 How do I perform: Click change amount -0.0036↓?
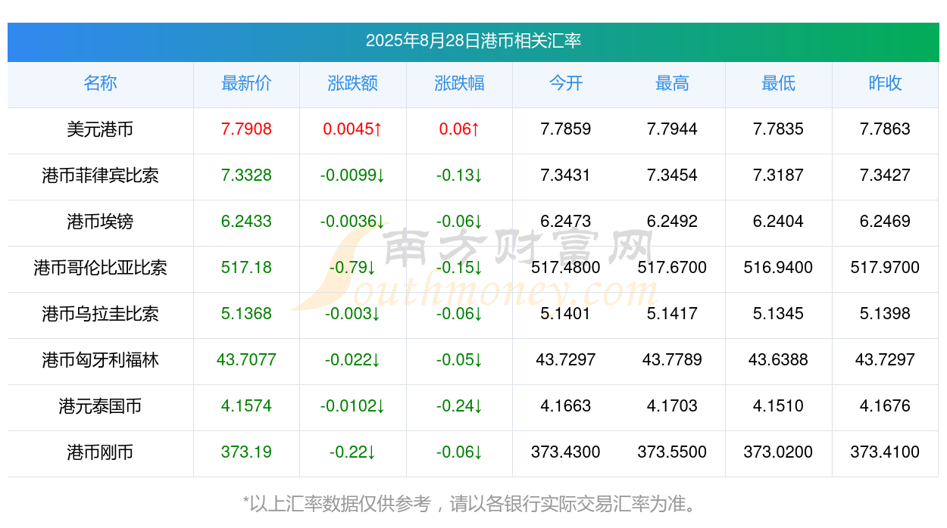pos(353,222)
